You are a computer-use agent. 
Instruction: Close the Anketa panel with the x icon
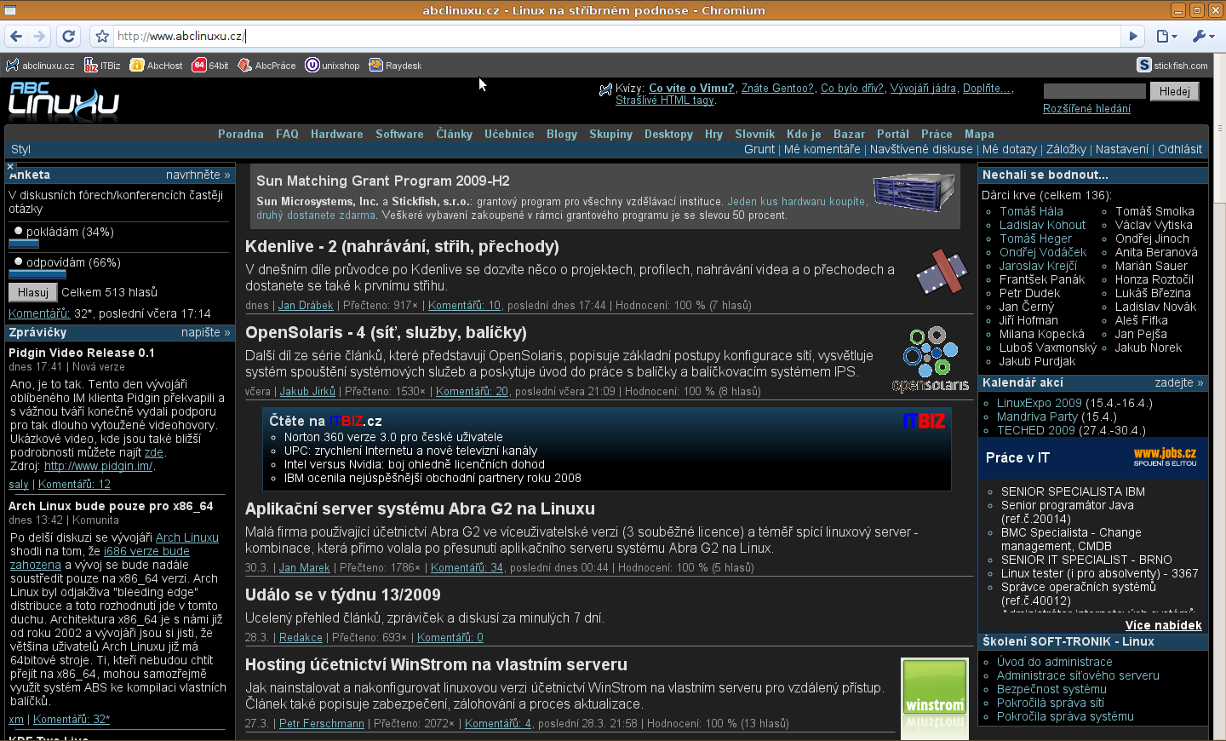pos(10,166)
